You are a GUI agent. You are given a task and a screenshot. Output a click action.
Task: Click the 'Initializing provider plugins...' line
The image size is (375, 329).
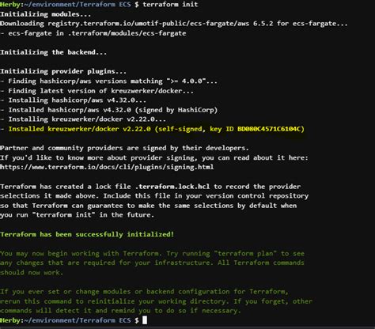tap(63, 71)
